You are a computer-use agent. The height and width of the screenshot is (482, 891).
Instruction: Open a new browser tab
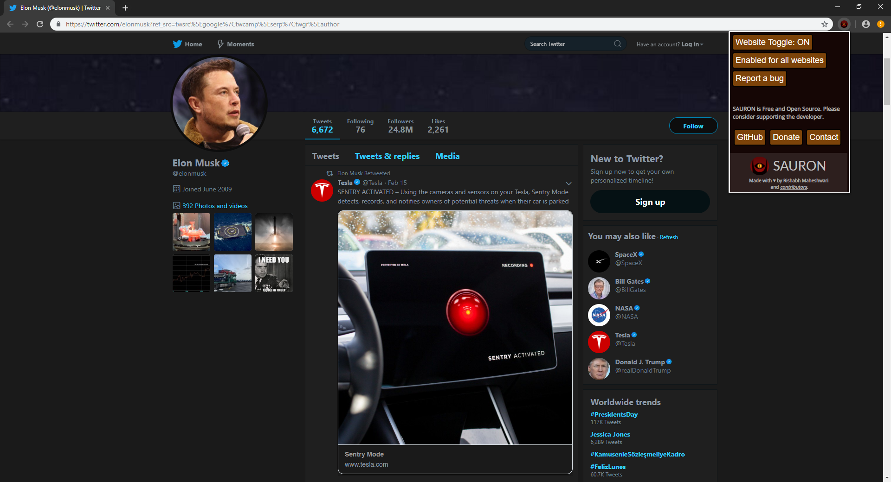point(125,8)
